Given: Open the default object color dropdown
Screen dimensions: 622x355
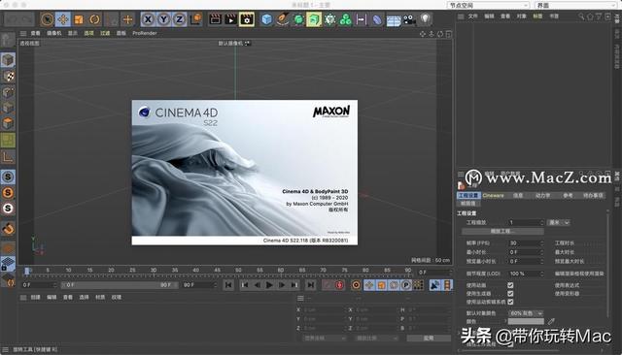Looking at the screenshot, I should pos(526,313).
